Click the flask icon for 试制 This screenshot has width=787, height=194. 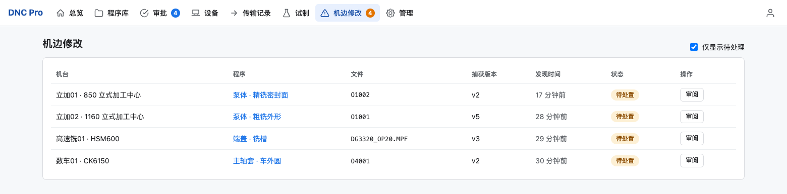click(287, 13)
